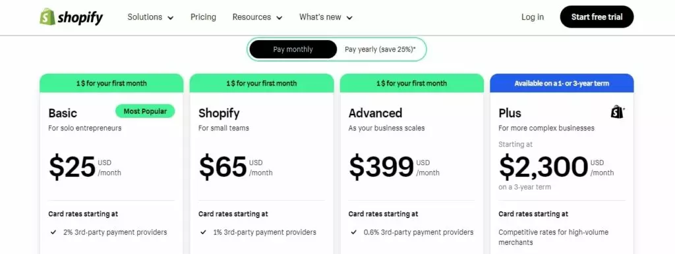Select the Basic plan heading
Screen dimensions: 675x254
click(x=63, y=113)
